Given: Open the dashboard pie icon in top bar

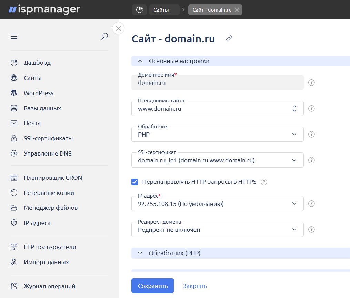Looking at the screenshot, I should coord(139,10).
